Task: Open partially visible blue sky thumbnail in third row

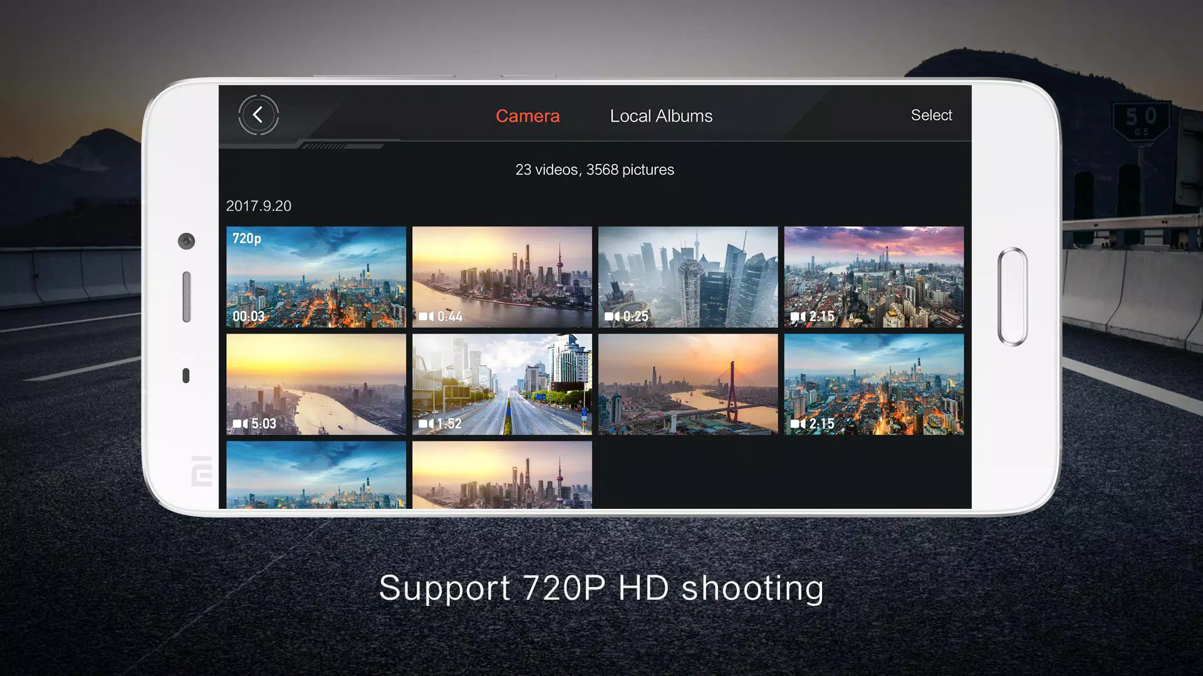Action: coord(316,474)
